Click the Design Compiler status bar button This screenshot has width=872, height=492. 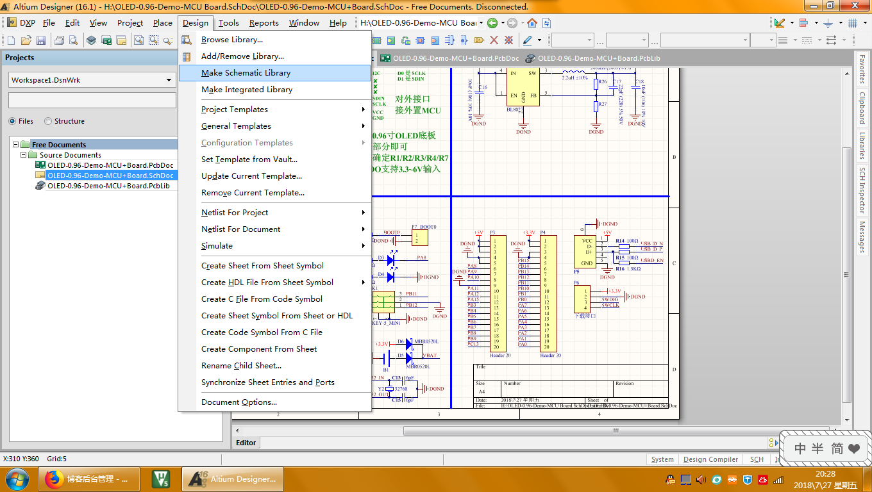pos(711,459)
